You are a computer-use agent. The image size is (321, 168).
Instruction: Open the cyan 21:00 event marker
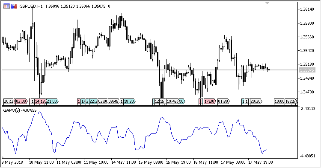pyautogui.click(x=52, y=101)
